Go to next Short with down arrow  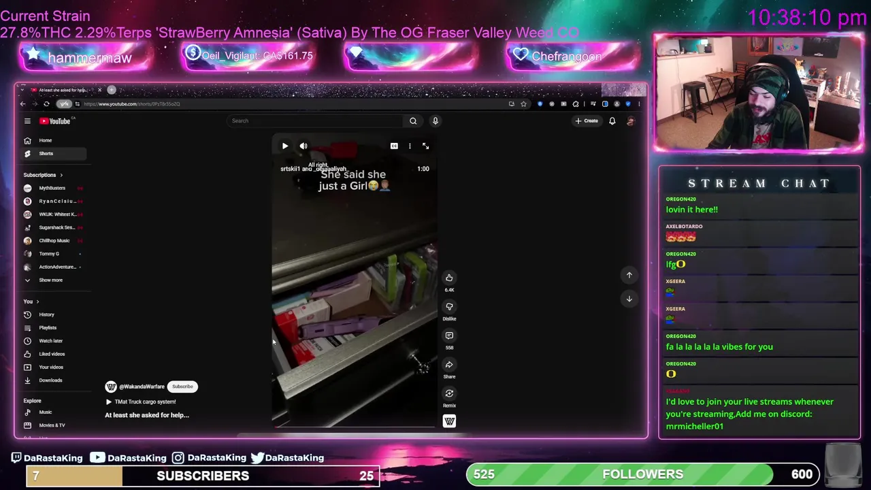pyautogui.click(x=629, y=299)
